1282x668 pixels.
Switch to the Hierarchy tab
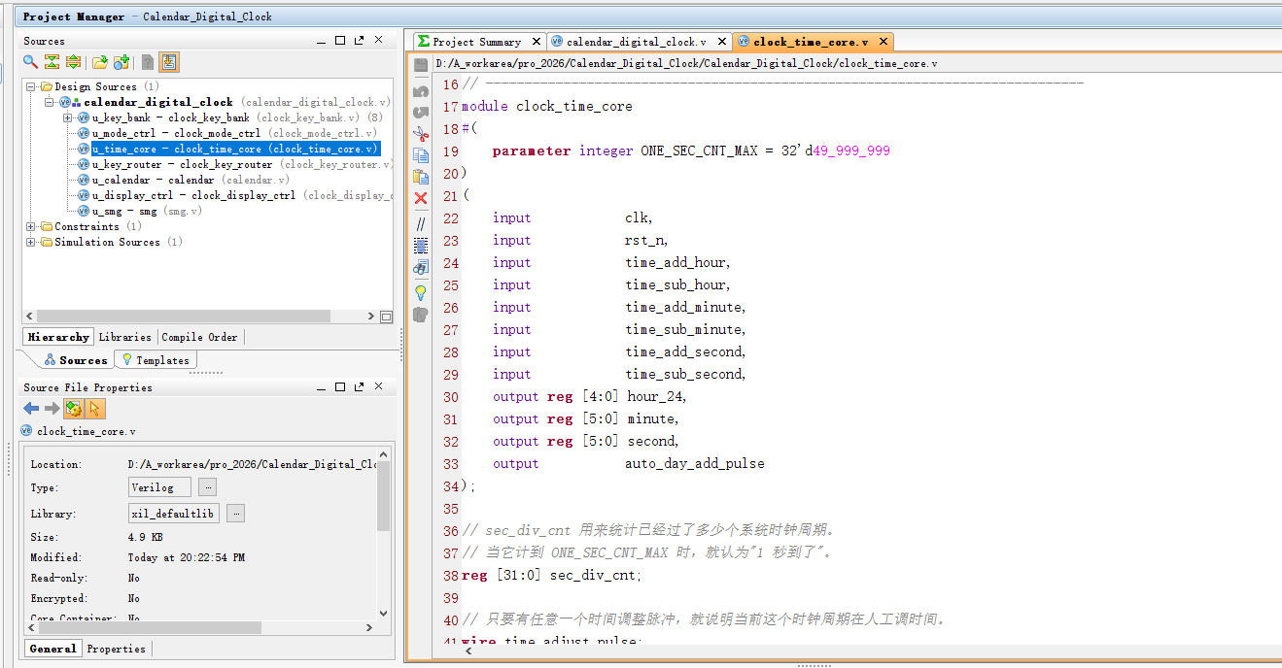coord(58,337)
